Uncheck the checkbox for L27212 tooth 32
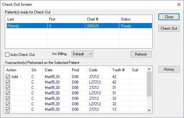This screenshot has width=184, height=118. 8,104
